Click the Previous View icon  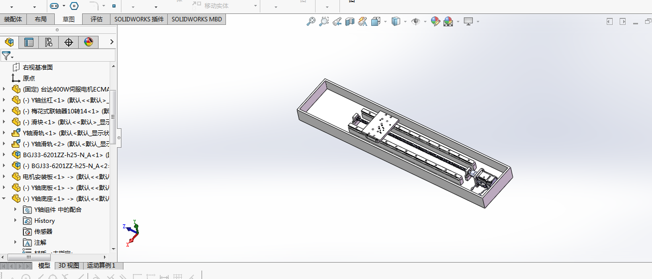pos(337,21)
